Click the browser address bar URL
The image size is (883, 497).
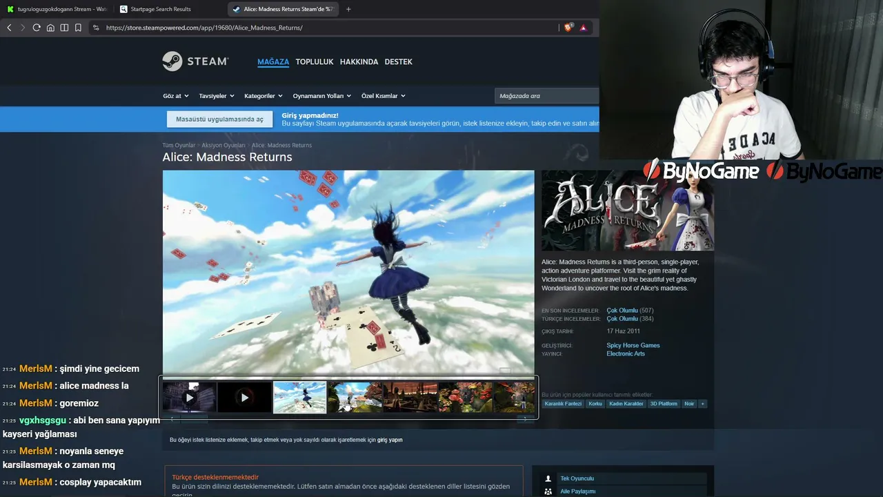(x=204, y=28)
